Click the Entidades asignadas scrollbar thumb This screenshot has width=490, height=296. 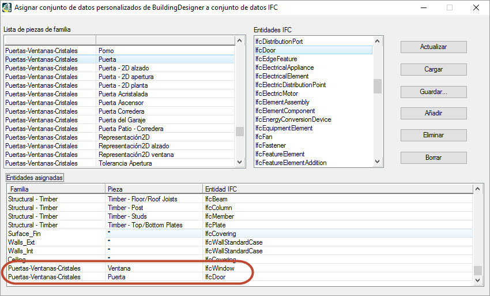point(477,271)
